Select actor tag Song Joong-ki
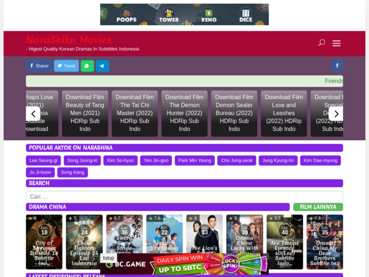This screenshot has width=369, height=277. point(82,161)
